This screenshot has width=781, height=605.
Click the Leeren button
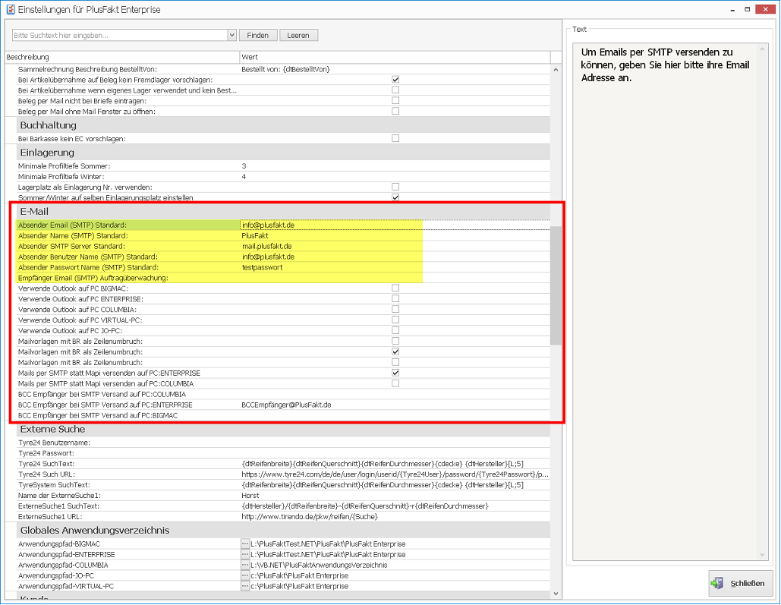(x=298, y=35)
